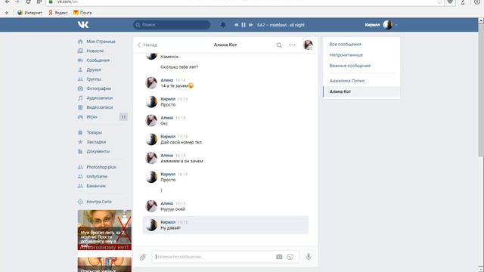This screenshot has width=484, height=272.
Task: Click the message Аммммм а он зачем
Action: point(181,161)
